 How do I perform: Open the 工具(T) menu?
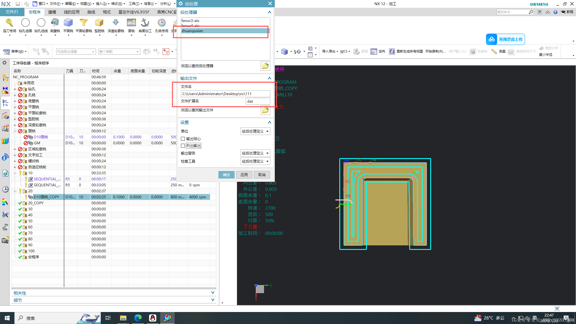click(x=135, y=4)
